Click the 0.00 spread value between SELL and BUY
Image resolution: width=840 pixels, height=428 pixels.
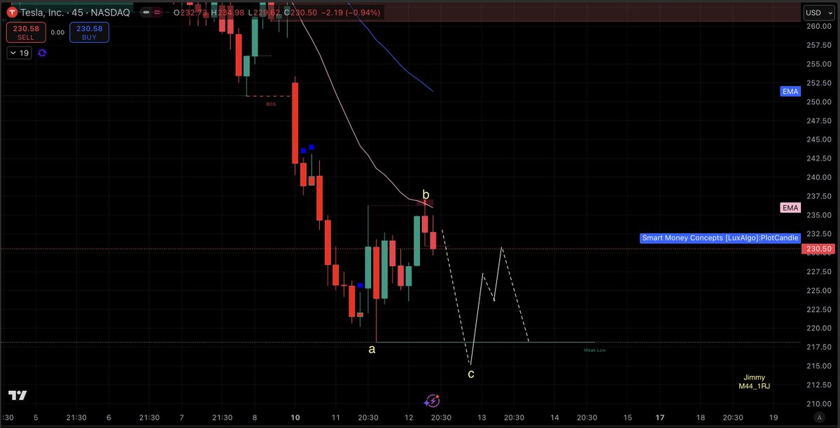[x=57, y=32]
